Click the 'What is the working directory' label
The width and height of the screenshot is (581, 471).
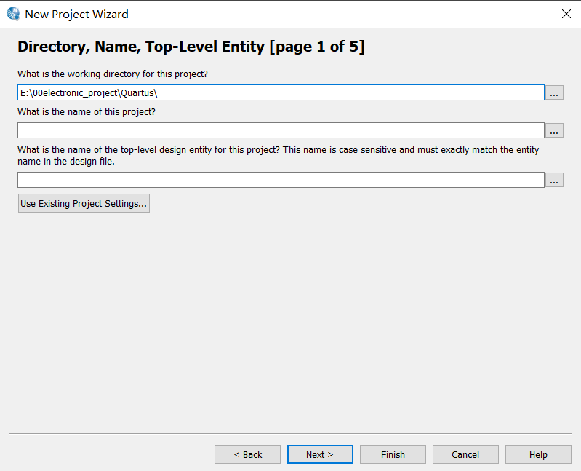click(x=113, y=74)
